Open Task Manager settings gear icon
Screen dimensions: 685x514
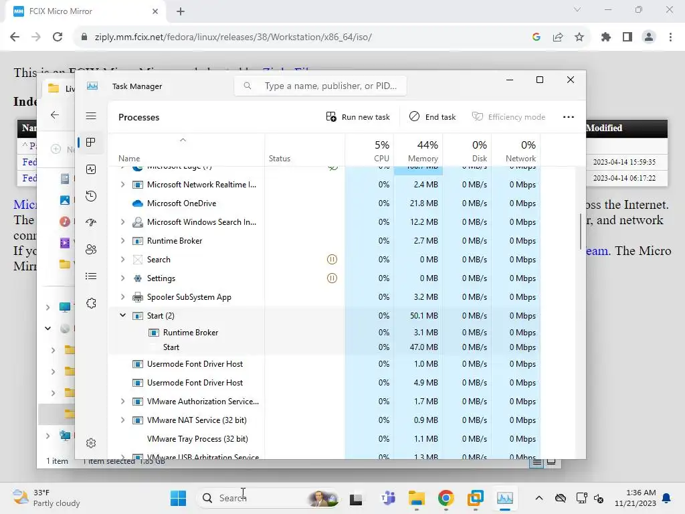91,443
